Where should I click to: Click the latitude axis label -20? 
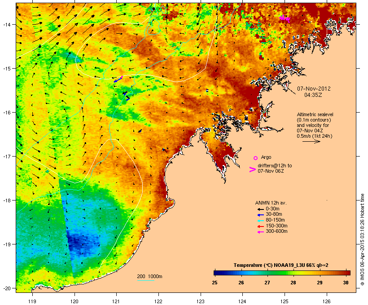pos(7,288)
